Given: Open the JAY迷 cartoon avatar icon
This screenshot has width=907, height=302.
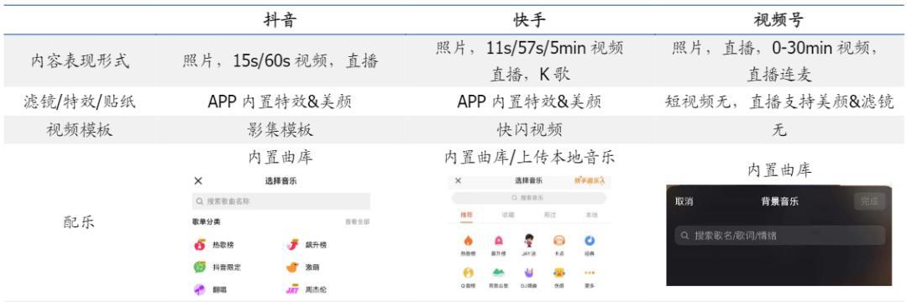Looking at the screenshot, I should 529,241.
